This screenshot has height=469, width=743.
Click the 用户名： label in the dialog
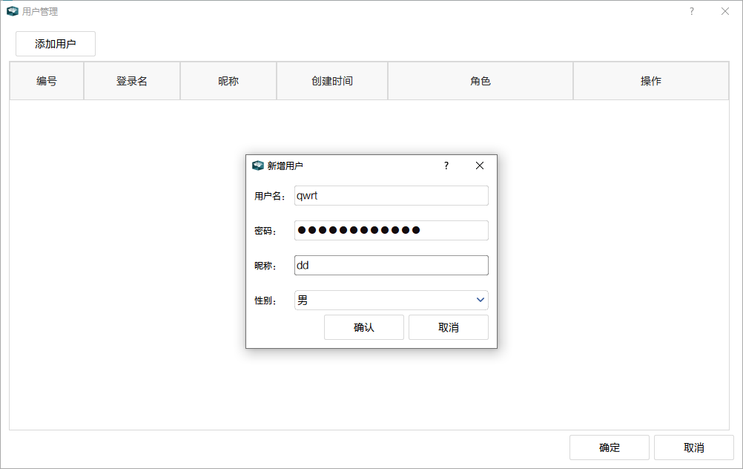point(270,197)
